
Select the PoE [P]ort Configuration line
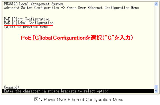pos(27,19)
